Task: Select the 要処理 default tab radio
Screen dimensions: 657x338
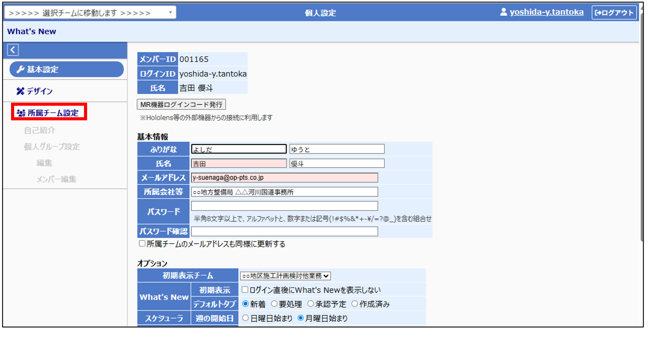Action: tap(274, 304)
